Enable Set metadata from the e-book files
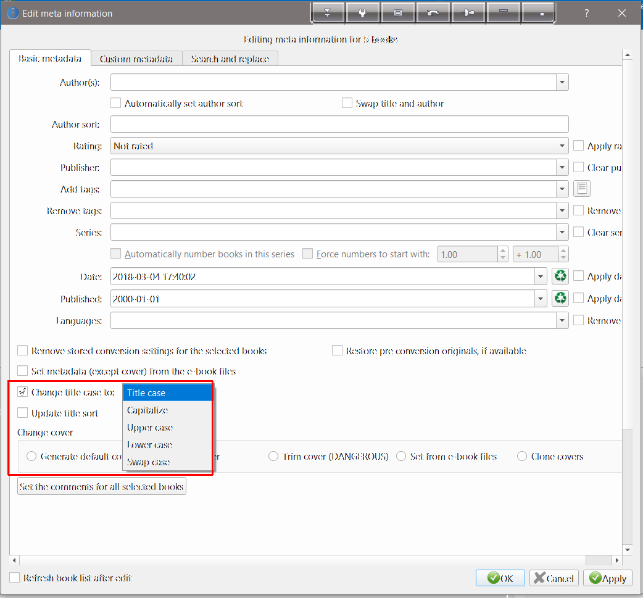 (x=23, y=371)
